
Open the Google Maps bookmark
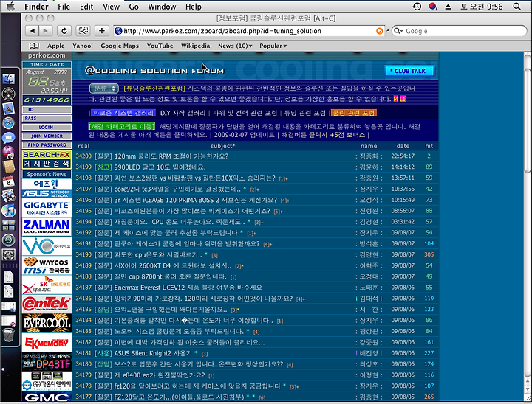coord(120,46)
